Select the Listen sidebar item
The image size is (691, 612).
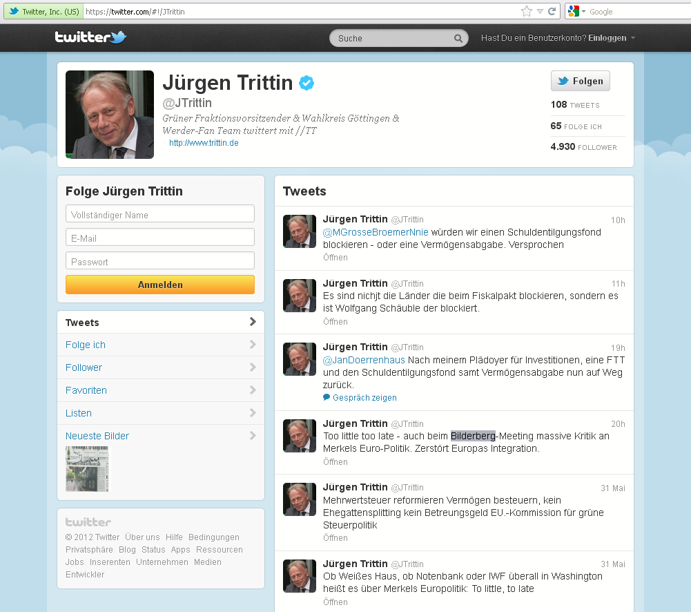point(161,413)
